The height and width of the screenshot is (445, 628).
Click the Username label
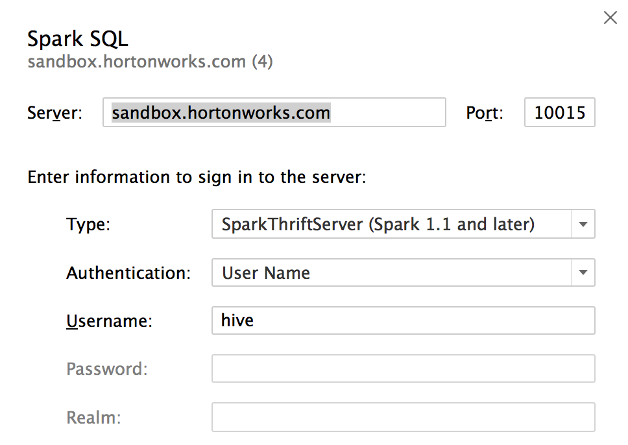pyautogui.click(x=109, y=321)
